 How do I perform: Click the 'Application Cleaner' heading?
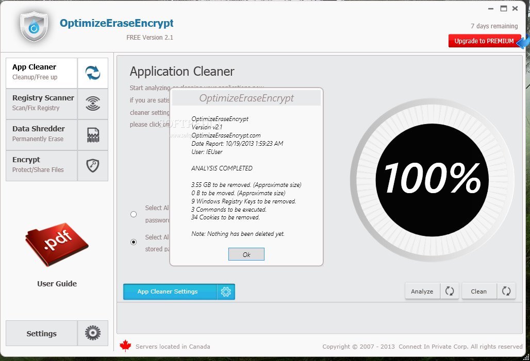pos(182,72)
